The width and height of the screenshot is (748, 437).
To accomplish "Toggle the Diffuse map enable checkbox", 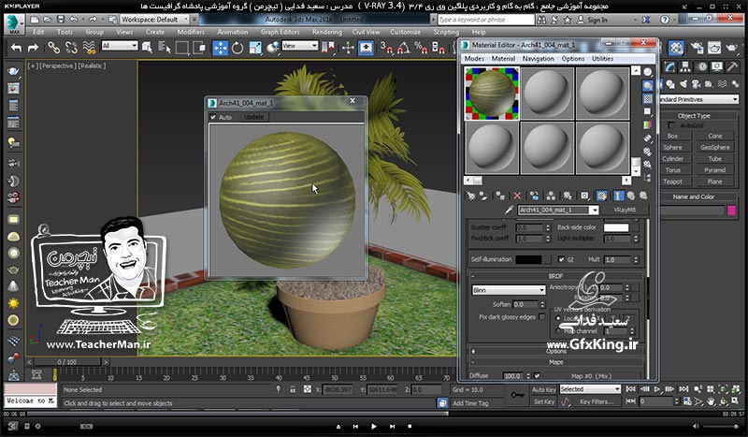I will (x=537, y=376).
